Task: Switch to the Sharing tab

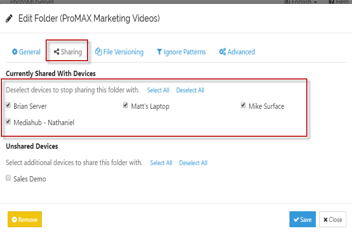Action: 68,52
